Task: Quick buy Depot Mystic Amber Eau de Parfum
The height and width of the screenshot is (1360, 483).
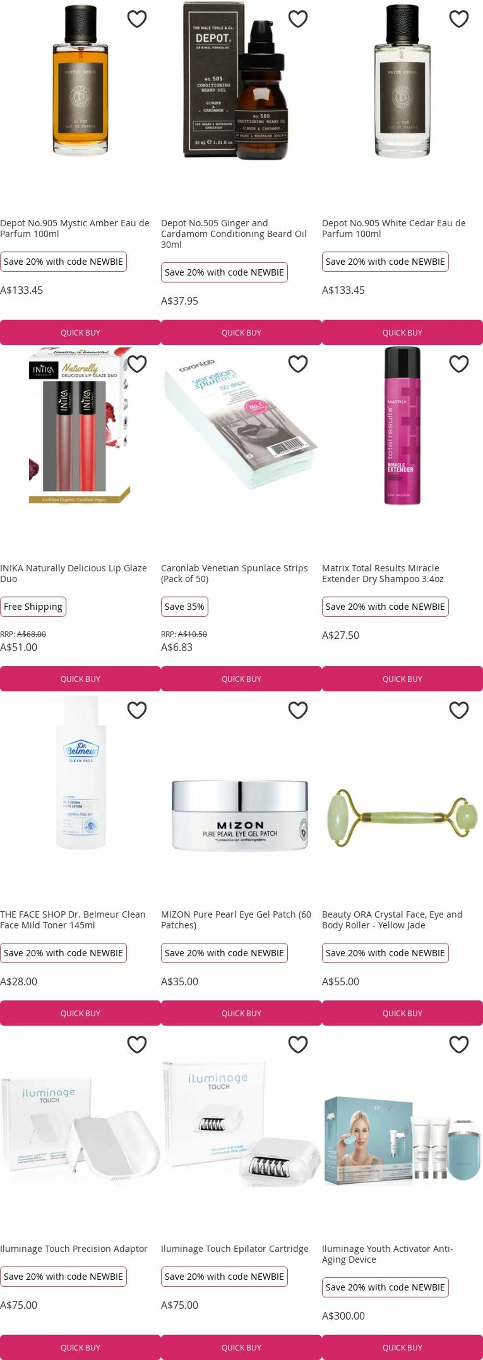Action: coord(80,333)
